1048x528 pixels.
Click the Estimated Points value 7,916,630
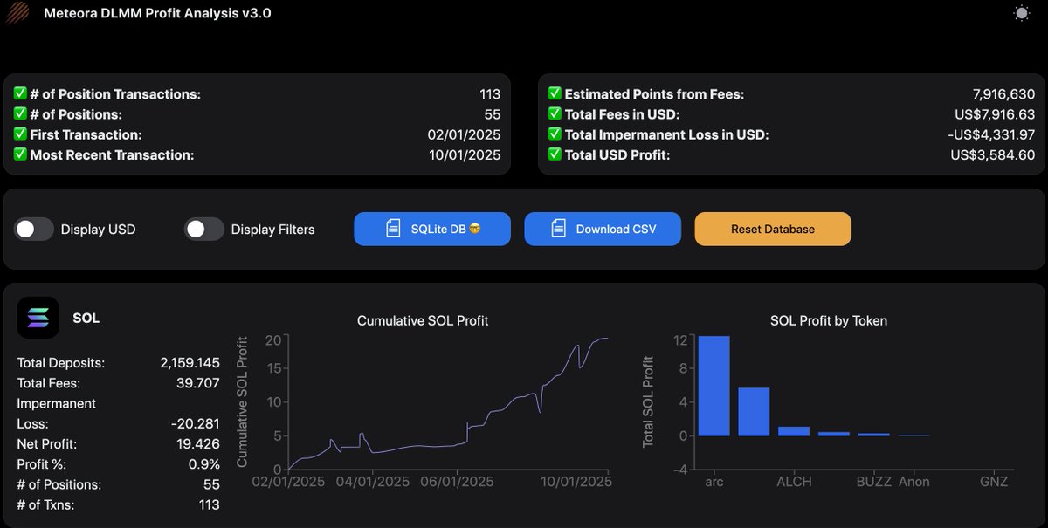click(1005, 94)
